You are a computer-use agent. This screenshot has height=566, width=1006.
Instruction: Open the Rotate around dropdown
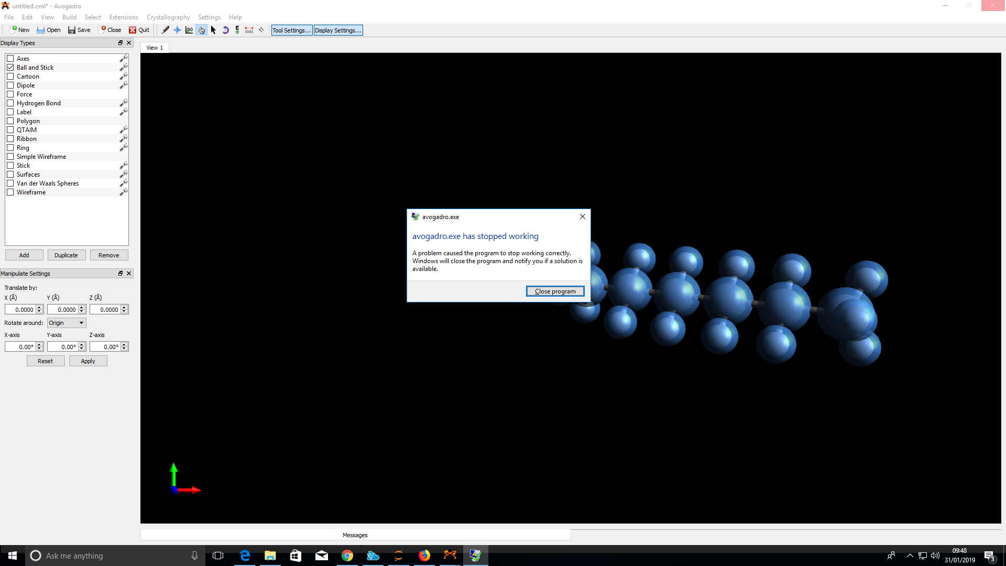(x=67, y=323)
